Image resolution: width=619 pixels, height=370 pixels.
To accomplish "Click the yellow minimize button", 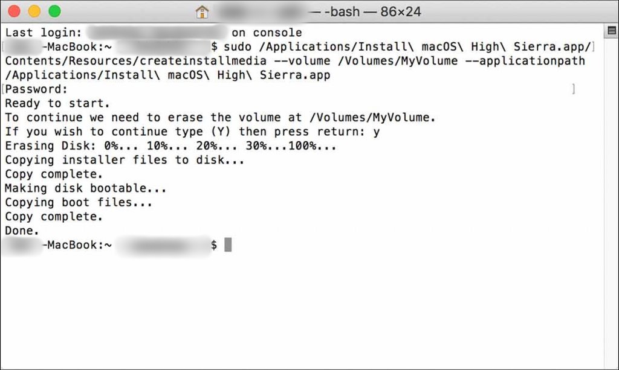I will 34,10.
